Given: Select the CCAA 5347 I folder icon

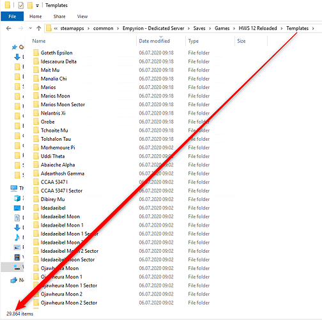Looking at the screenshot, I should coord(36,182).
